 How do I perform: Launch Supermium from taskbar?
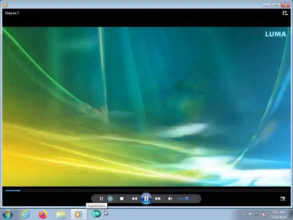tap(96, 214)
